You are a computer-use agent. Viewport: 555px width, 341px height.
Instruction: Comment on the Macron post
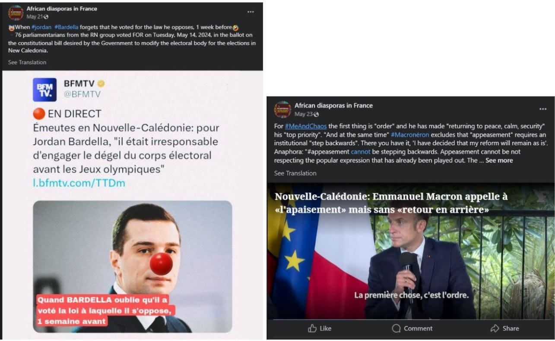(412, 328)
